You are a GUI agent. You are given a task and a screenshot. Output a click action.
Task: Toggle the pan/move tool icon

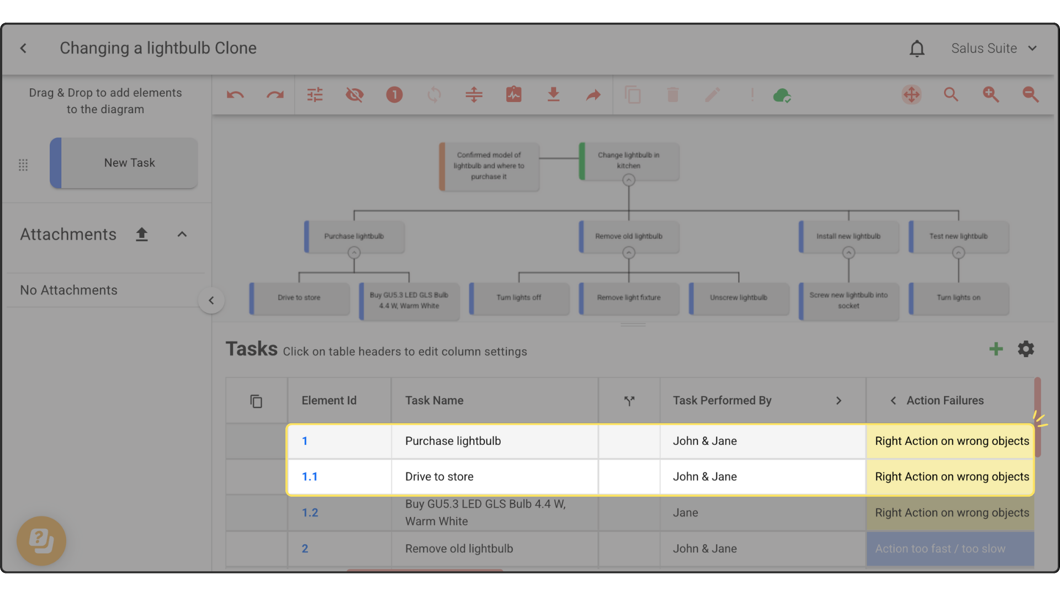pyautogui.click(x=911, y=95)
